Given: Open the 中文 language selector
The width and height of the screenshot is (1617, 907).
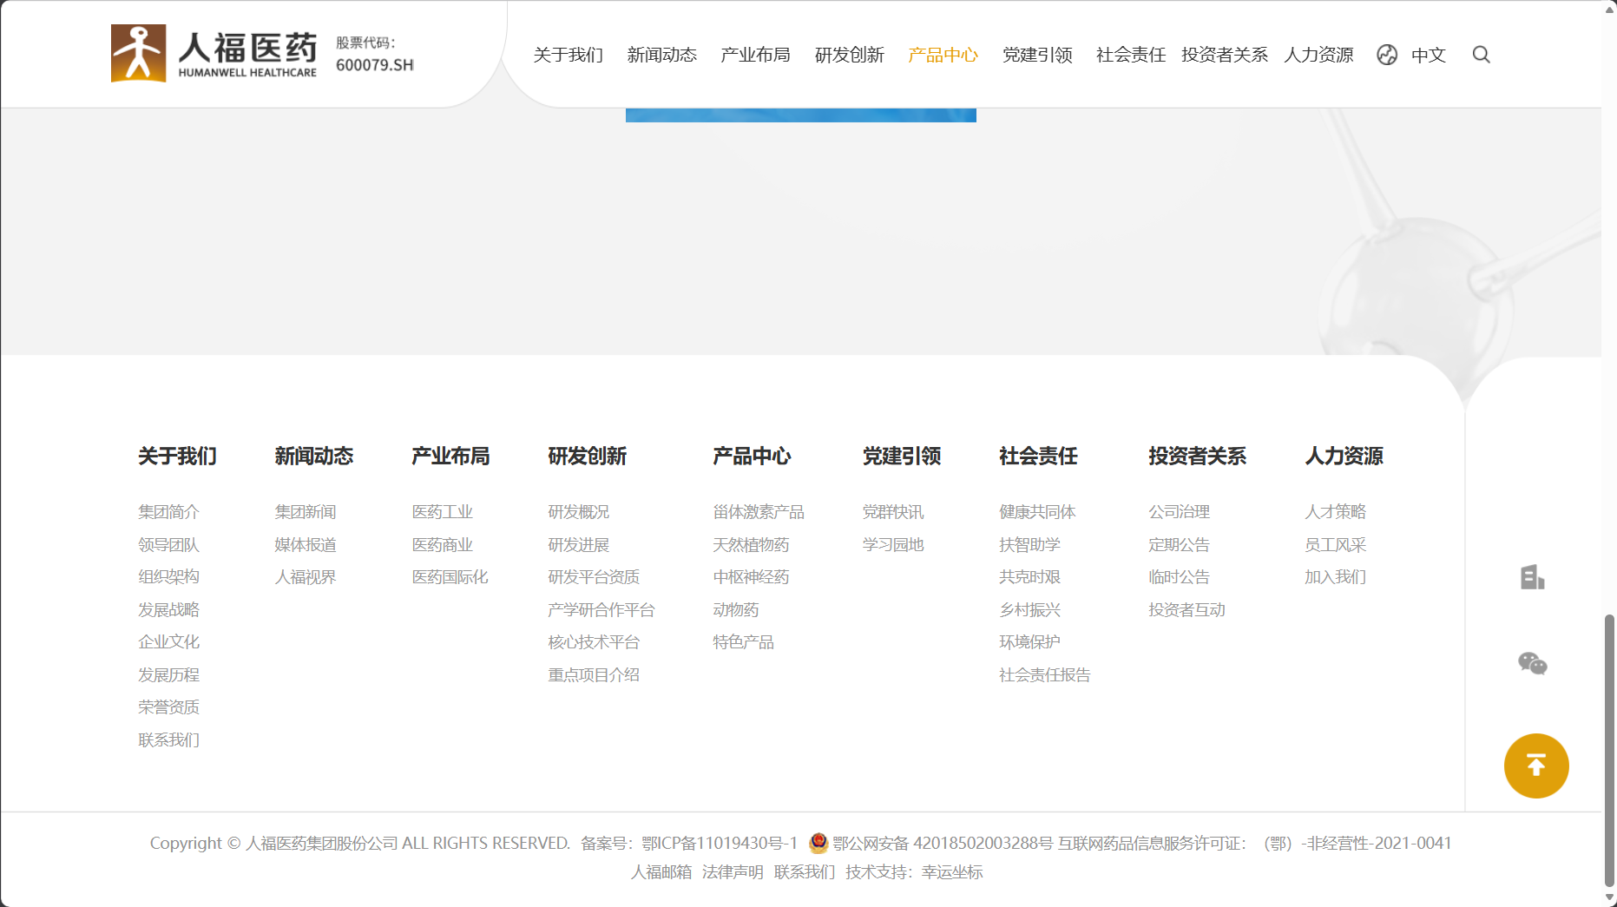Looking at the screenshot, I should (1428, 55).
